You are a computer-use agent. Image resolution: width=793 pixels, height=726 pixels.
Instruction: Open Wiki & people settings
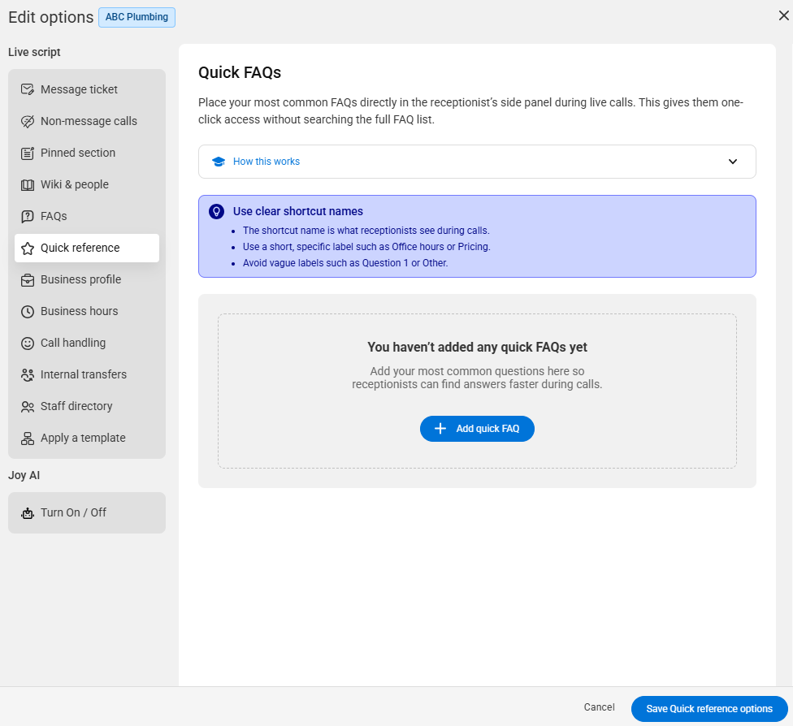tap(87, 185)
